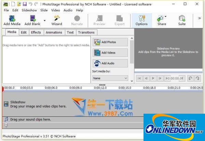Switch to the Media tab

click(x=12, y=32)
